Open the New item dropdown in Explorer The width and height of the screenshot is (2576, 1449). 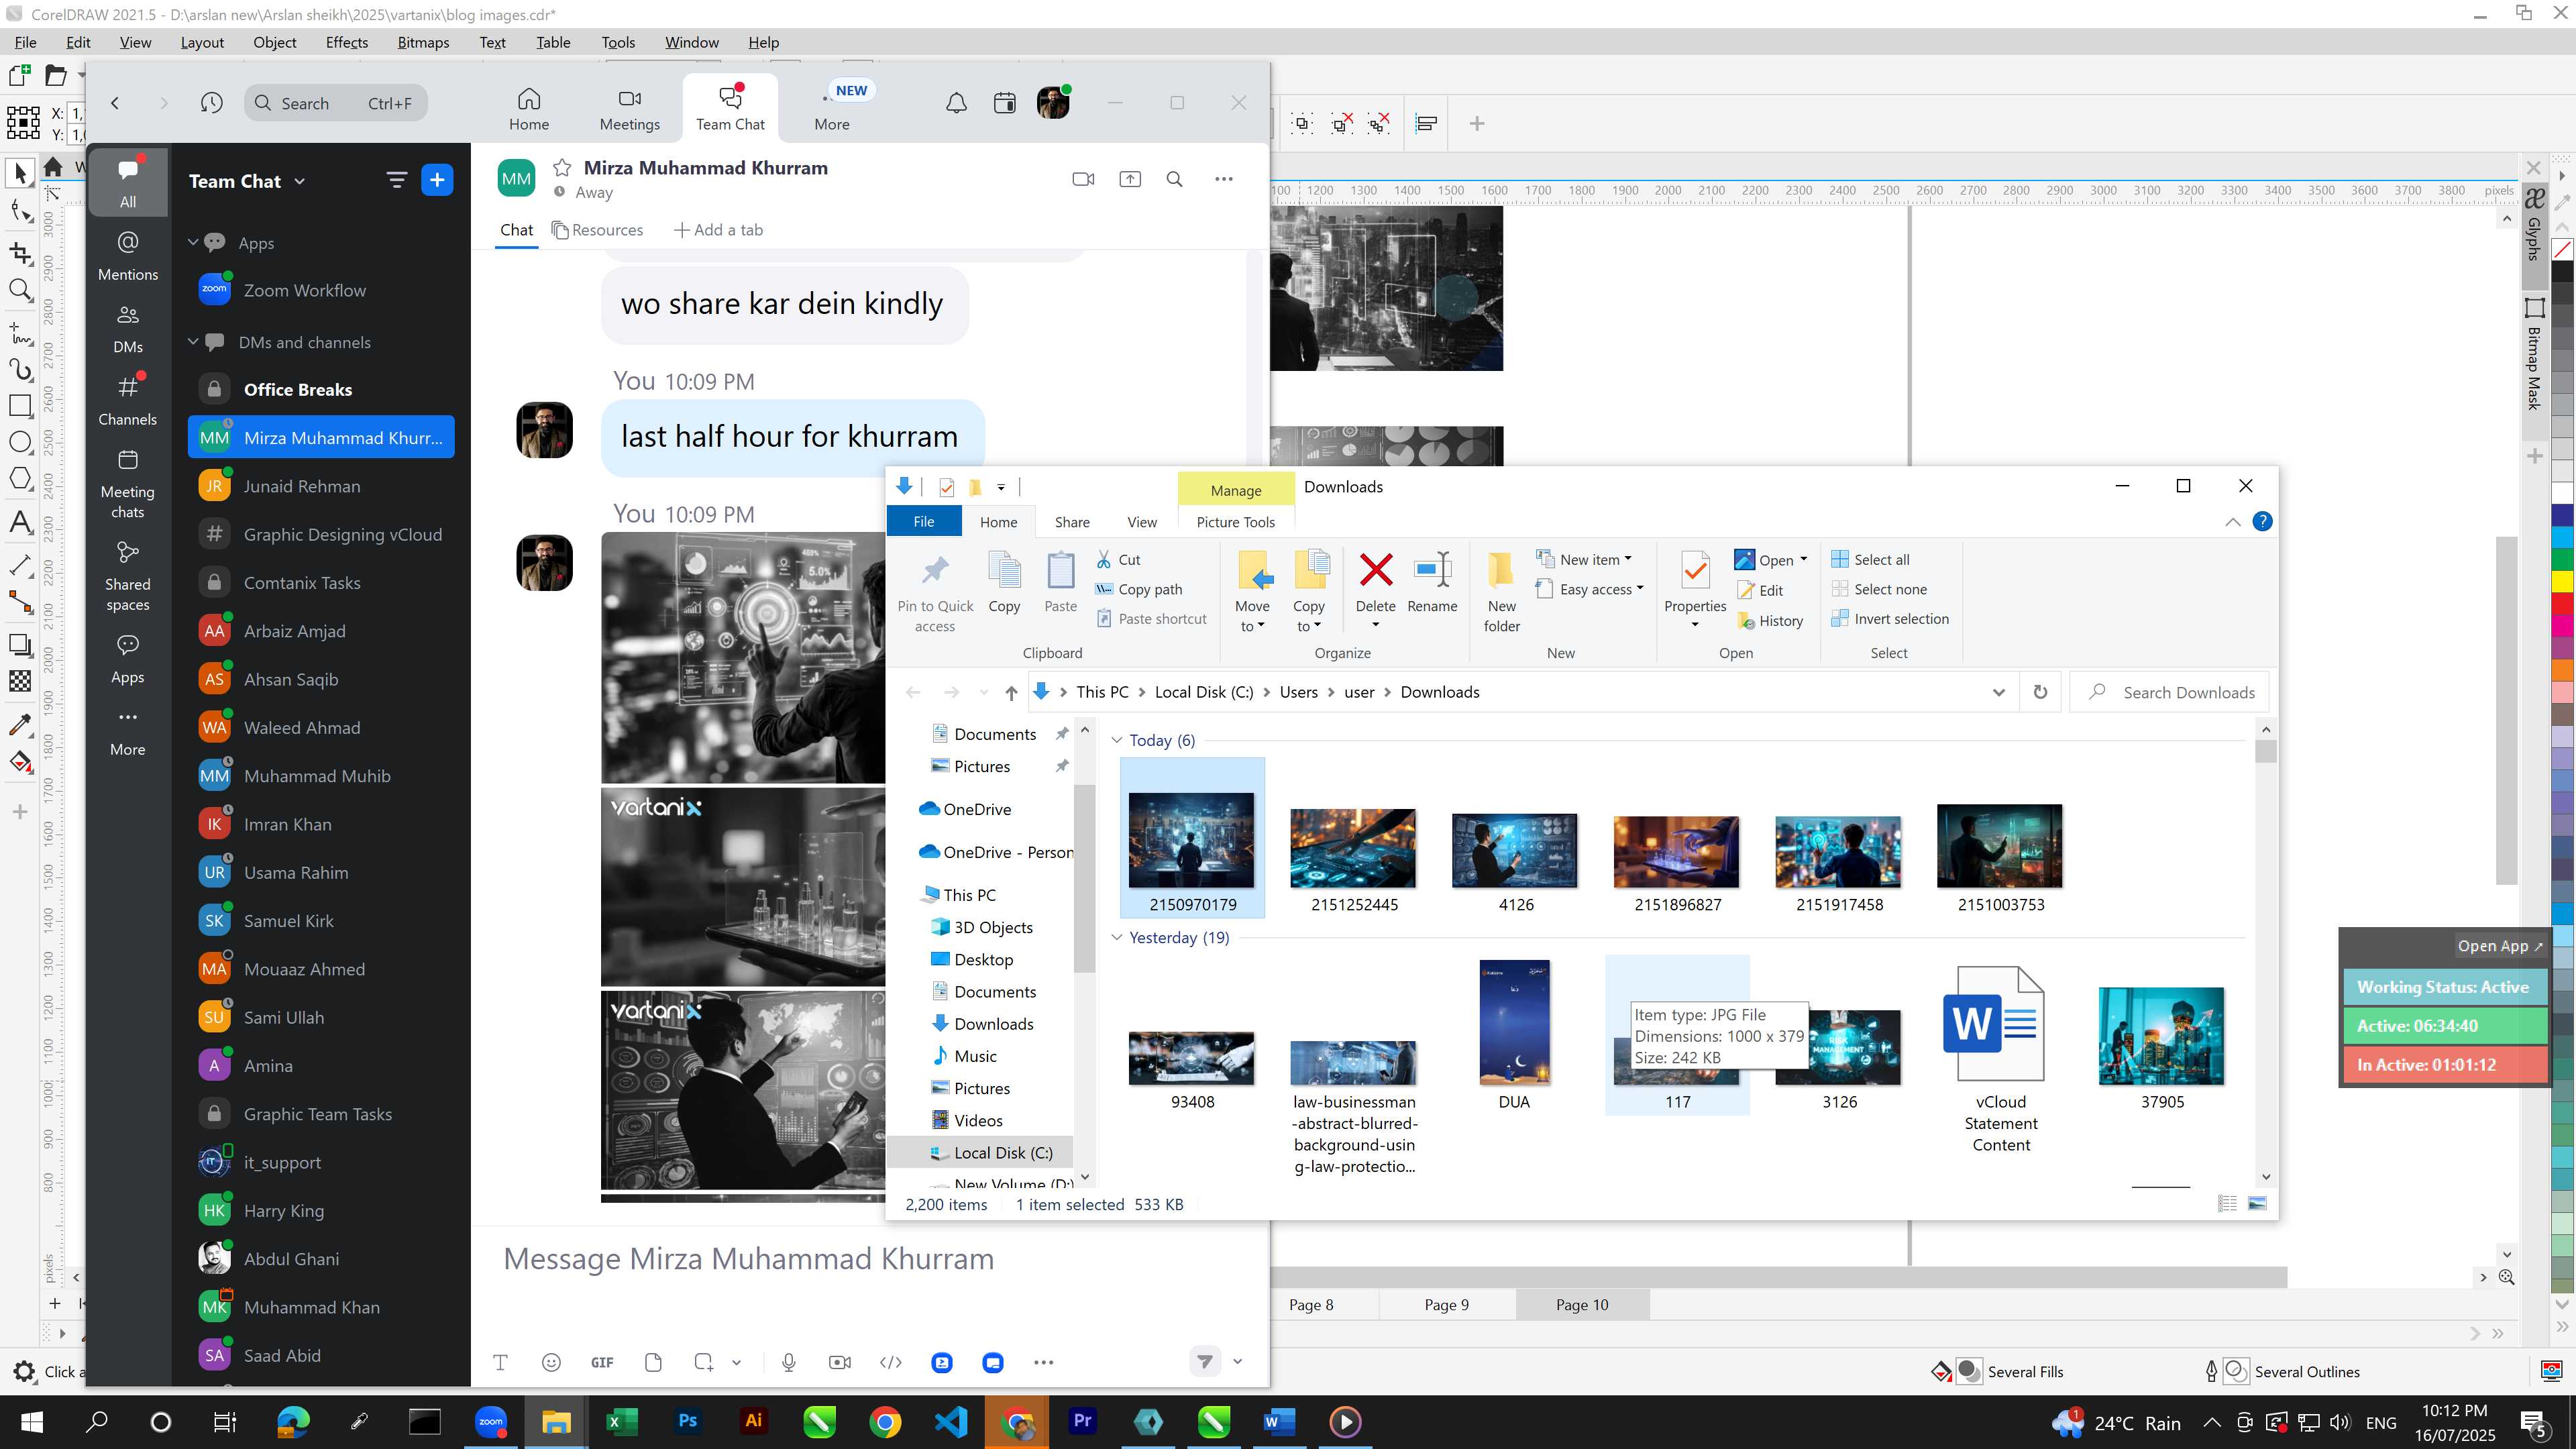tap(1584, 560)
